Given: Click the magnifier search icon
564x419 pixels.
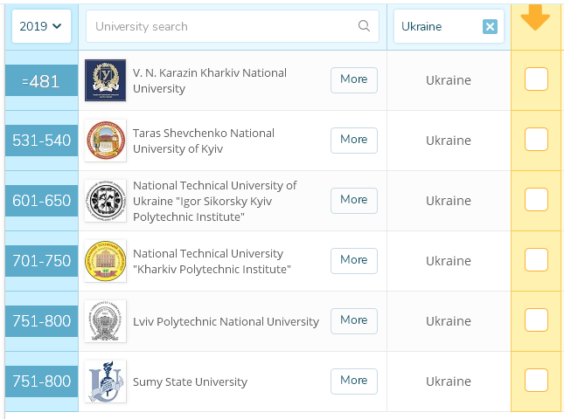Looking at the screenshot, I should tap(365, 26).
